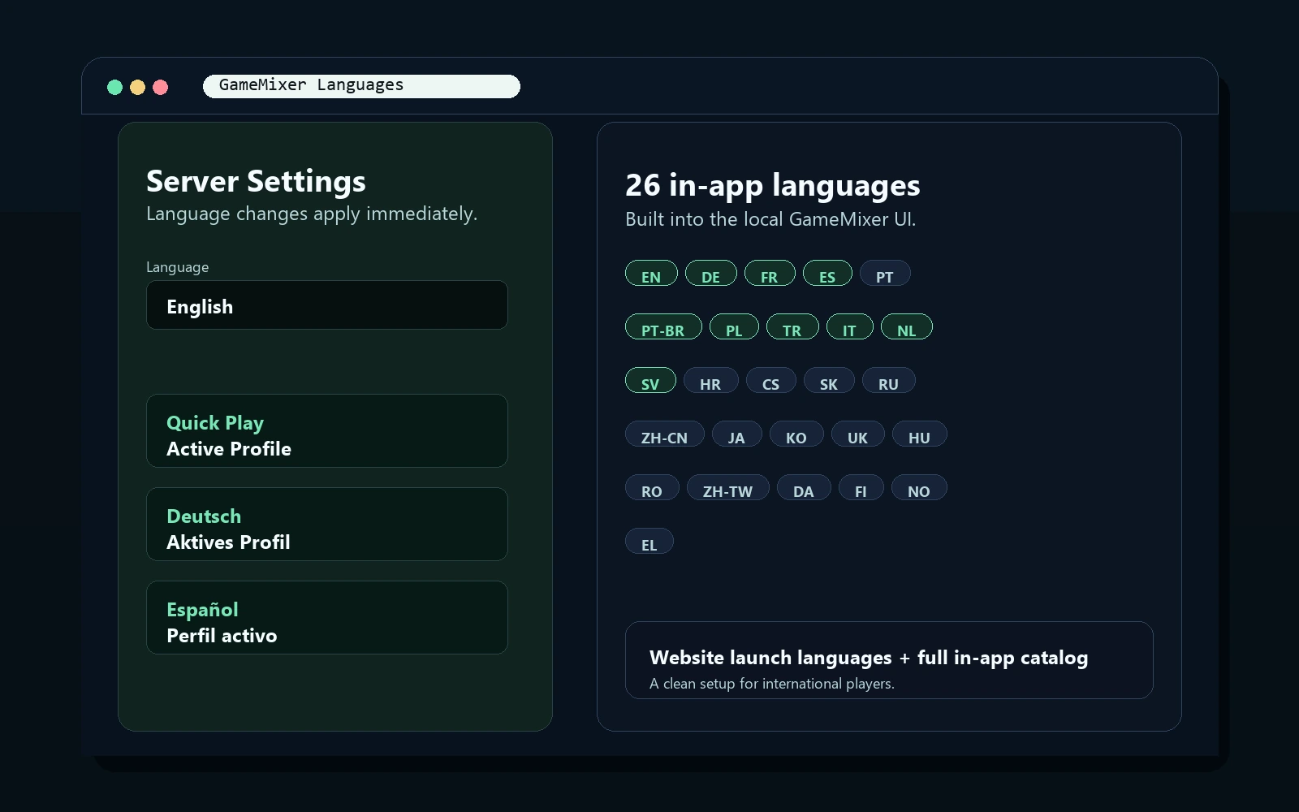Pick the HR language chip
1299x812 pixels.
[711, 381]
